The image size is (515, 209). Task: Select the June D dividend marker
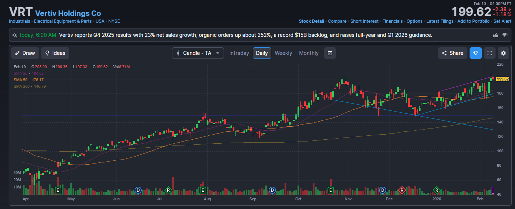tap(138, 190)
